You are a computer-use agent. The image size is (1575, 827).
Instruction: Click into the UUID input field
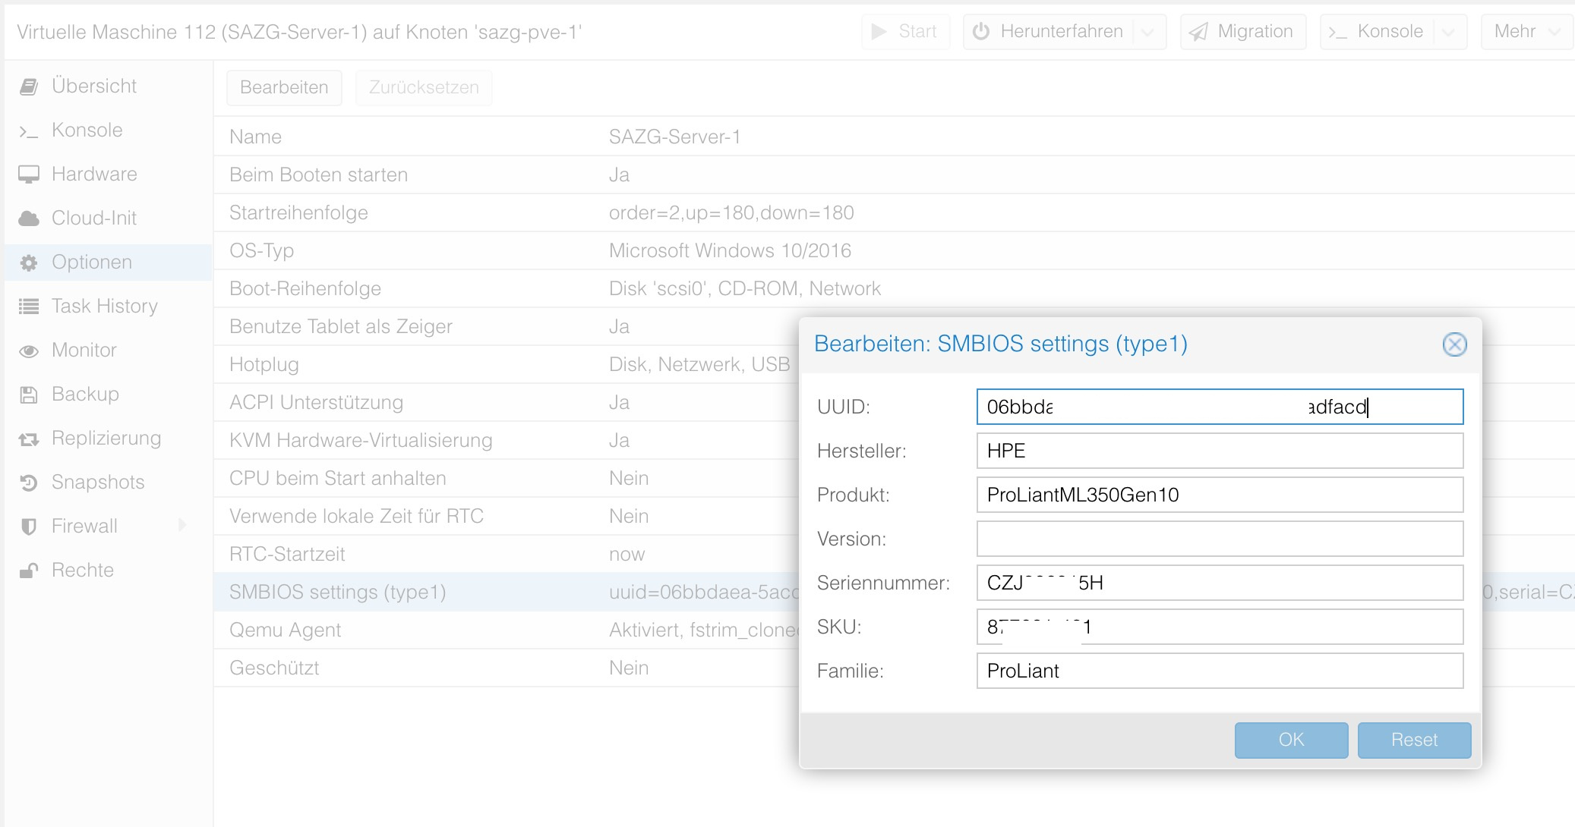click(x=1220, y=407)
